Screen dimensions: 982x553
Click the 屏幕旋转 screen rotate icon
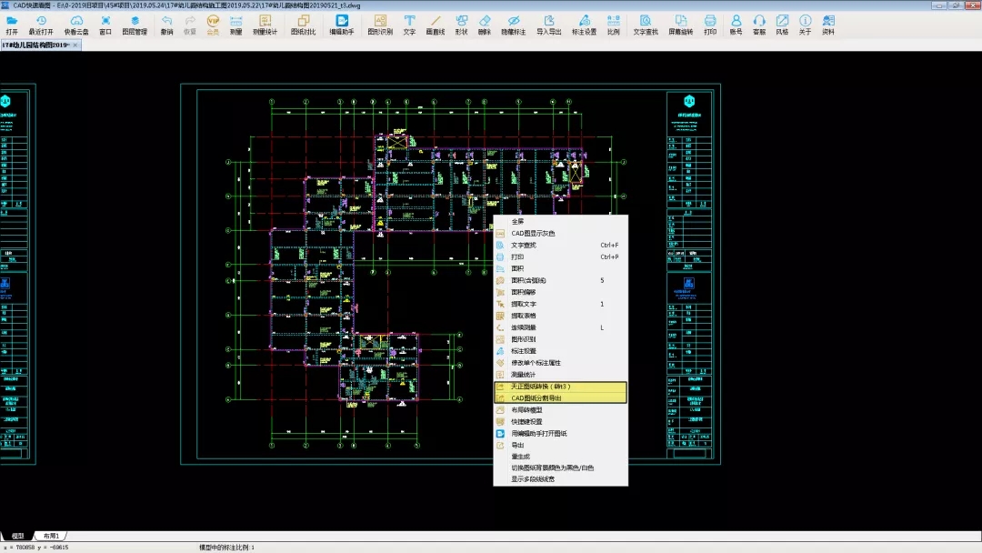coord(680,25)
